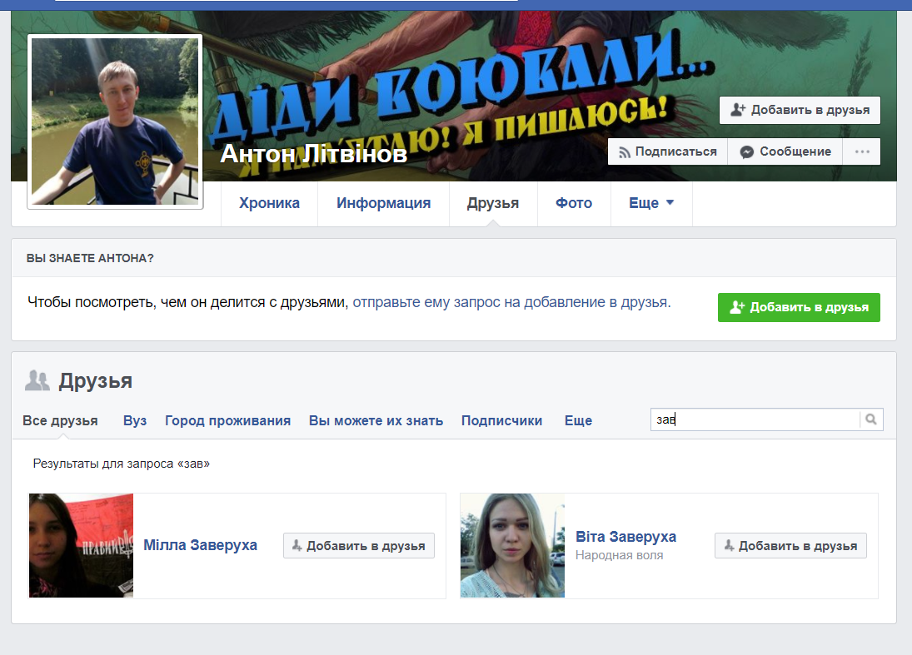Viewport: 912px width, 655px height.
Task: Select Подписчики filter
Action: click(501, 421)
